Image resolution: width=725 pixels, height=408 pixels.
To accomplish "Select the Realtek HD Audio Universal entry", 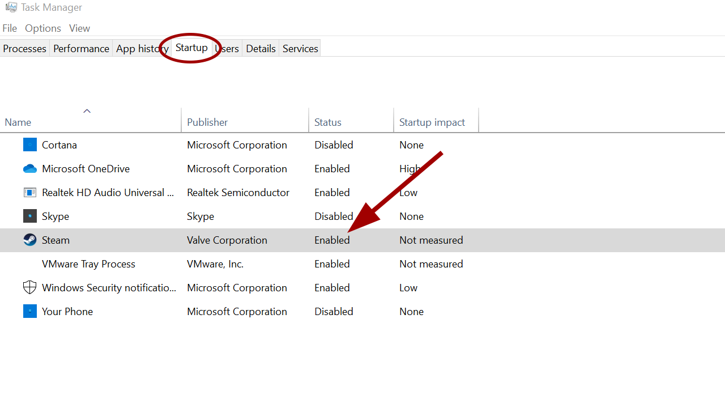I will [x=108, y=193].
